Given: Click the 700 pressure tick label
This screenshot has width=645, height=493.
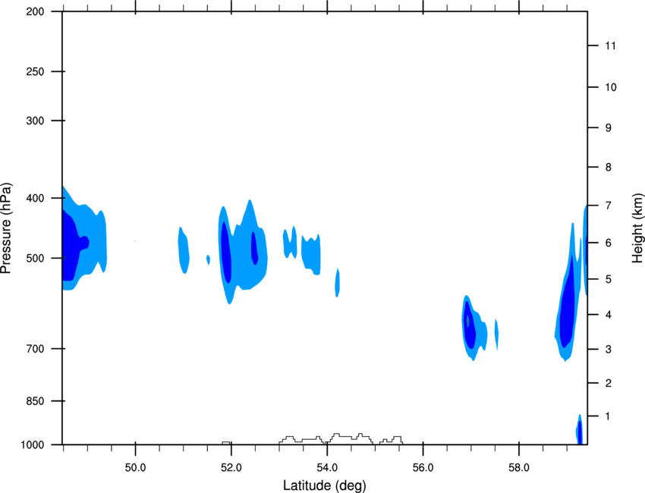Looking at the screenshot, I should click(x=35, y=349).
